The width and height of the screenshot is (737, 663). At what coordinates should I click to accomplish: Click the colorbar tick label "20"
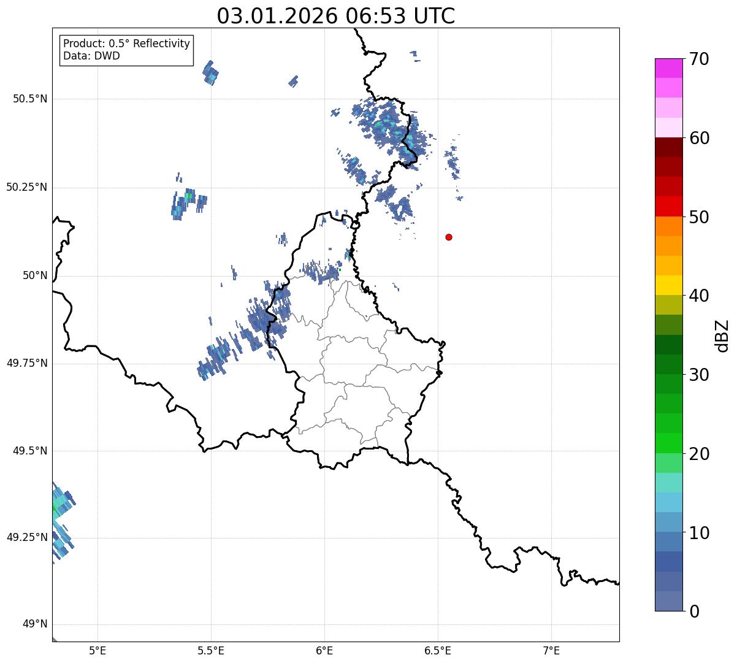pyautogui.click(x=699, y=454)
